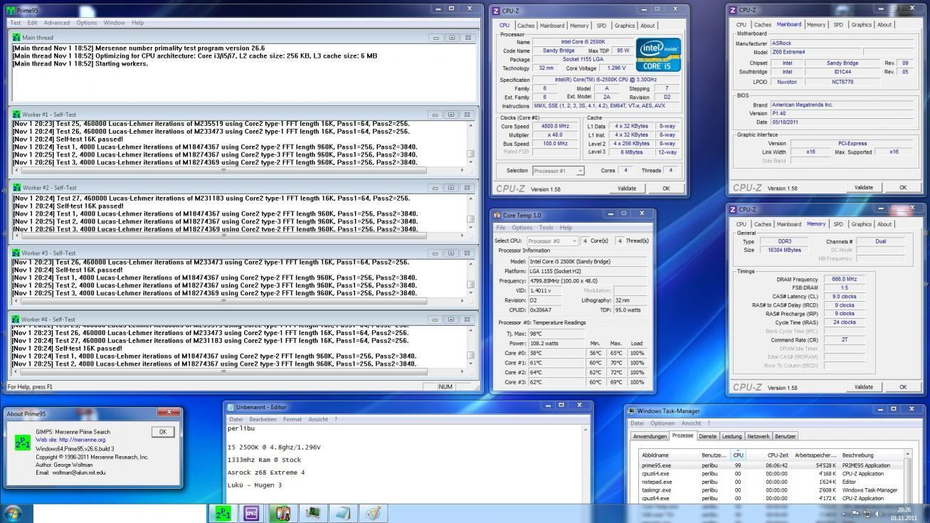Click the Editor vertical scrollbar up arrow
The height and width of the screenshot is (523, 930).
coord(586,430)
